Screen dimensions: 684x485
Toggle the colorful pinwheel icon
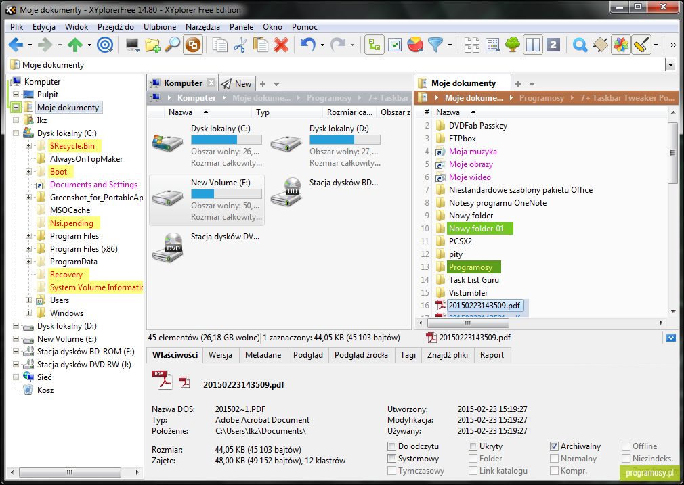point(621,45)
